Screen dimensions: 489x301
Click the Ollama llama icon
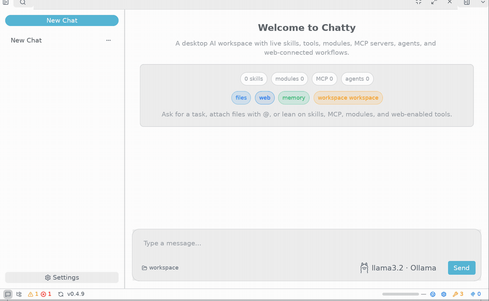click(364, 268)
